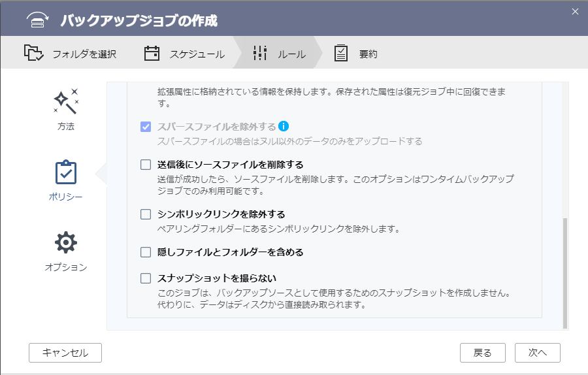Click the schedule calendar icon
The width and height of the screenshot is (588, 375).
152,54
